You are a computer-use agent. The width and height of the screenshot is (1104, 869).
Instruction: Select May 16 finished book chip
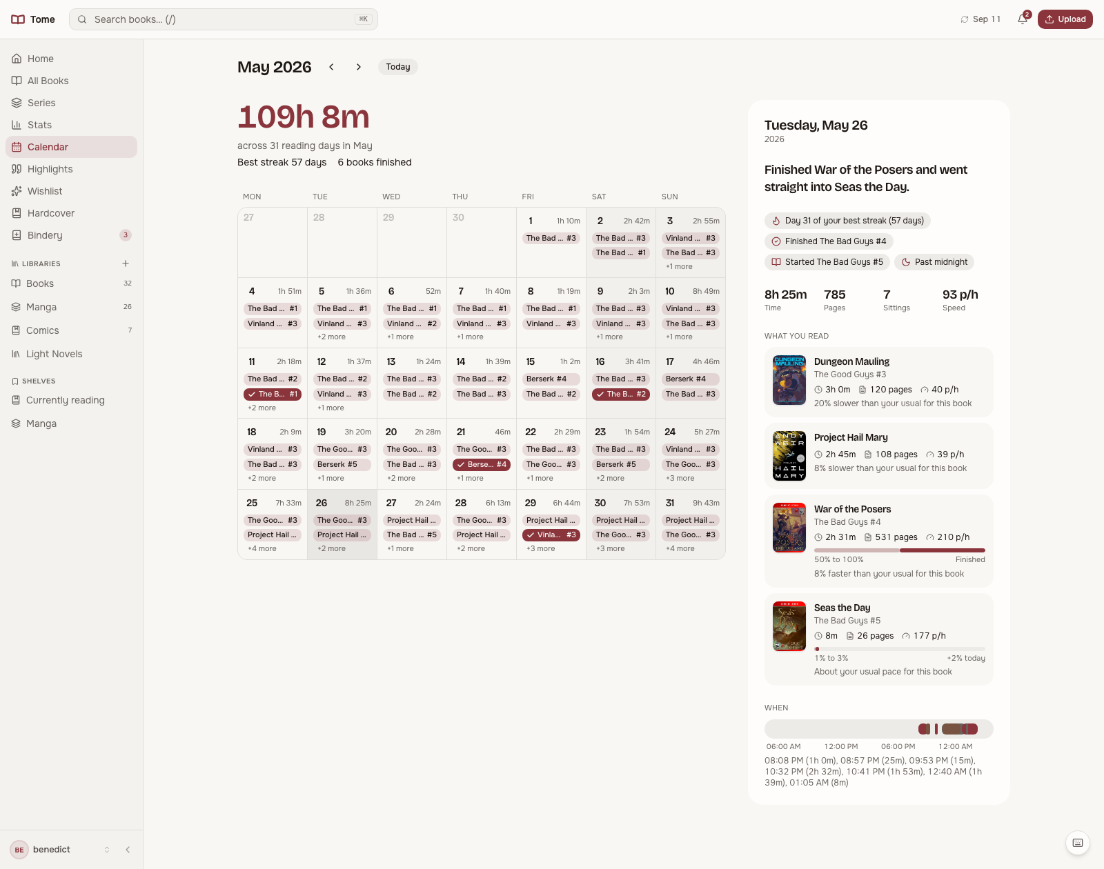621,394
